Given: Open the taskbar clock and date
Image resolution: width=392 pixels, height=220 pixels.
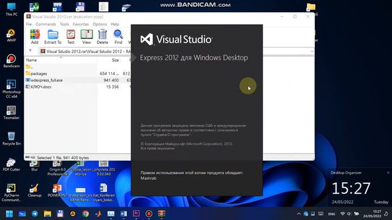Looking at the screenshot, I should 372,214.
